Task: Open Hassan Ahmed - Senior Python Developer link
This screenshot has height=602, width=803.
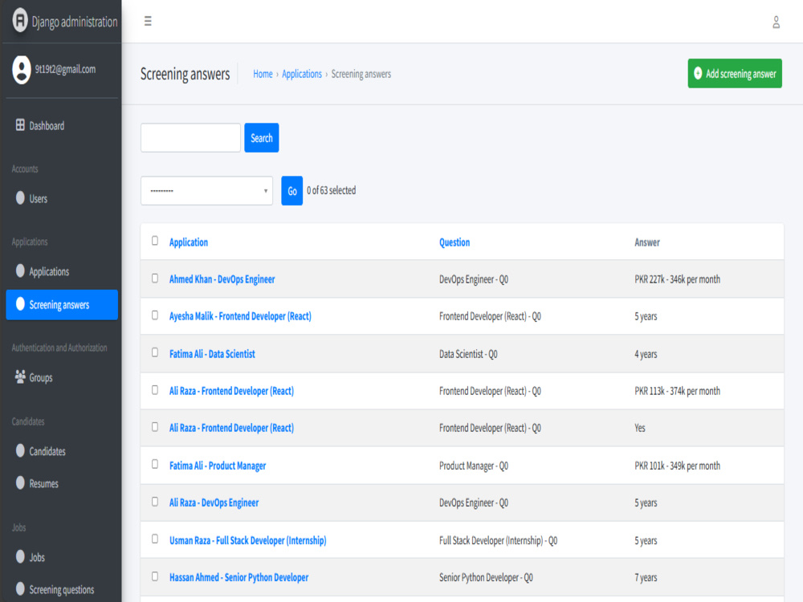Action: pyautogui.click(x=238, y=577)
